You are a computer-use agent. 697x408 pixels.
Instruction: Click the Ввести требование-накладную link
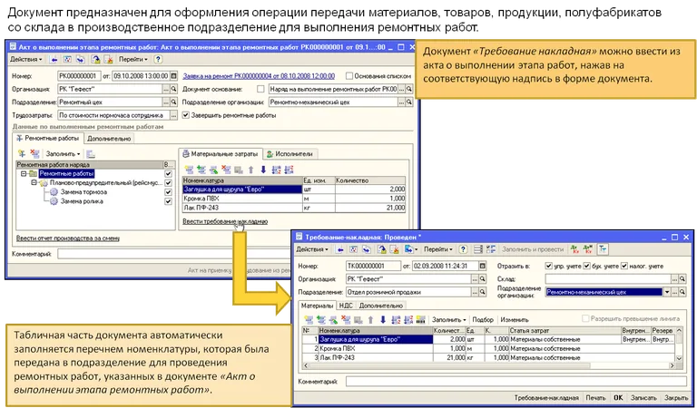[x=224, y=221]
